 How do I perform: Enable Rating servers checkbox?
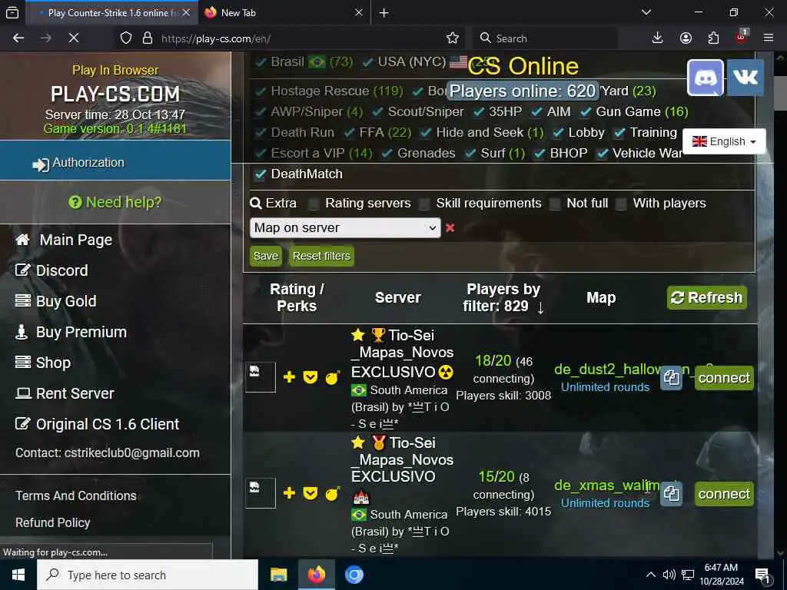[314, 204]
